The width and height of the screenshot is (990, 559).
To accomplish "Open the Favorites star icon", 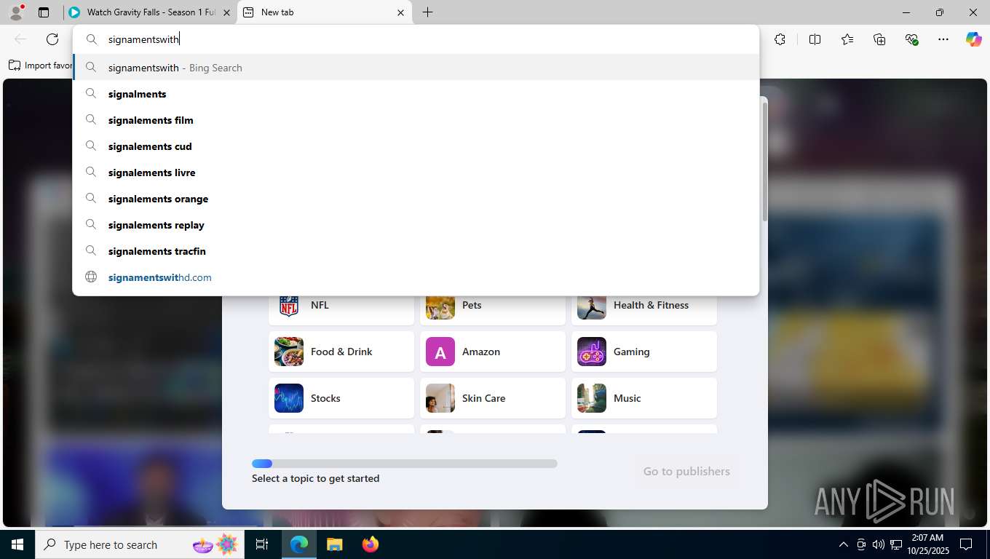I will tap(847, 39).
